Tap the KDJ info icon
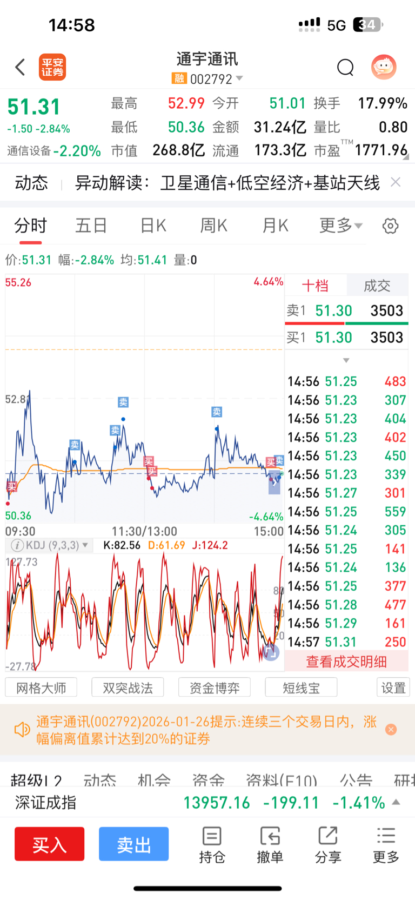This screenshot has height=899, width=415. (x=17, y=545)
